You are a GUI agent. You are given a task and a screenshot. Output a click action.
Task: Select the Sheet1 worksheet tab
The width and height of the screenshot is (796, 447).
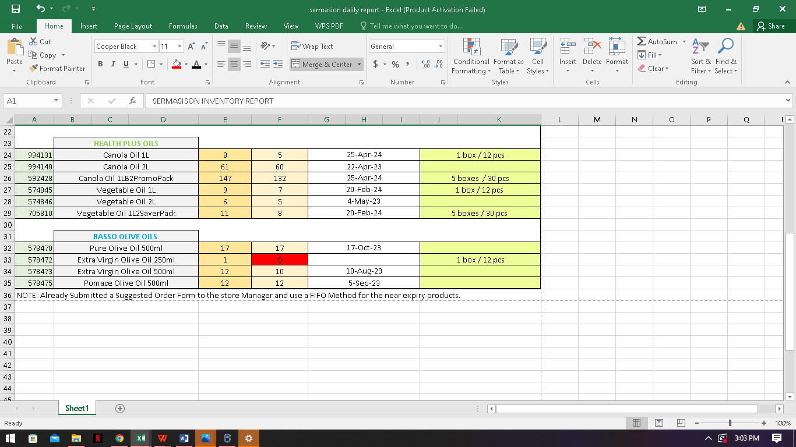tap(76, 409)
